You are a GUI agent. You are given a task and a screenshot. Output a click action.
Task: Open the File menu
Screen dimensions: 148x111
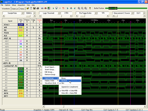[x=2, y=5]
